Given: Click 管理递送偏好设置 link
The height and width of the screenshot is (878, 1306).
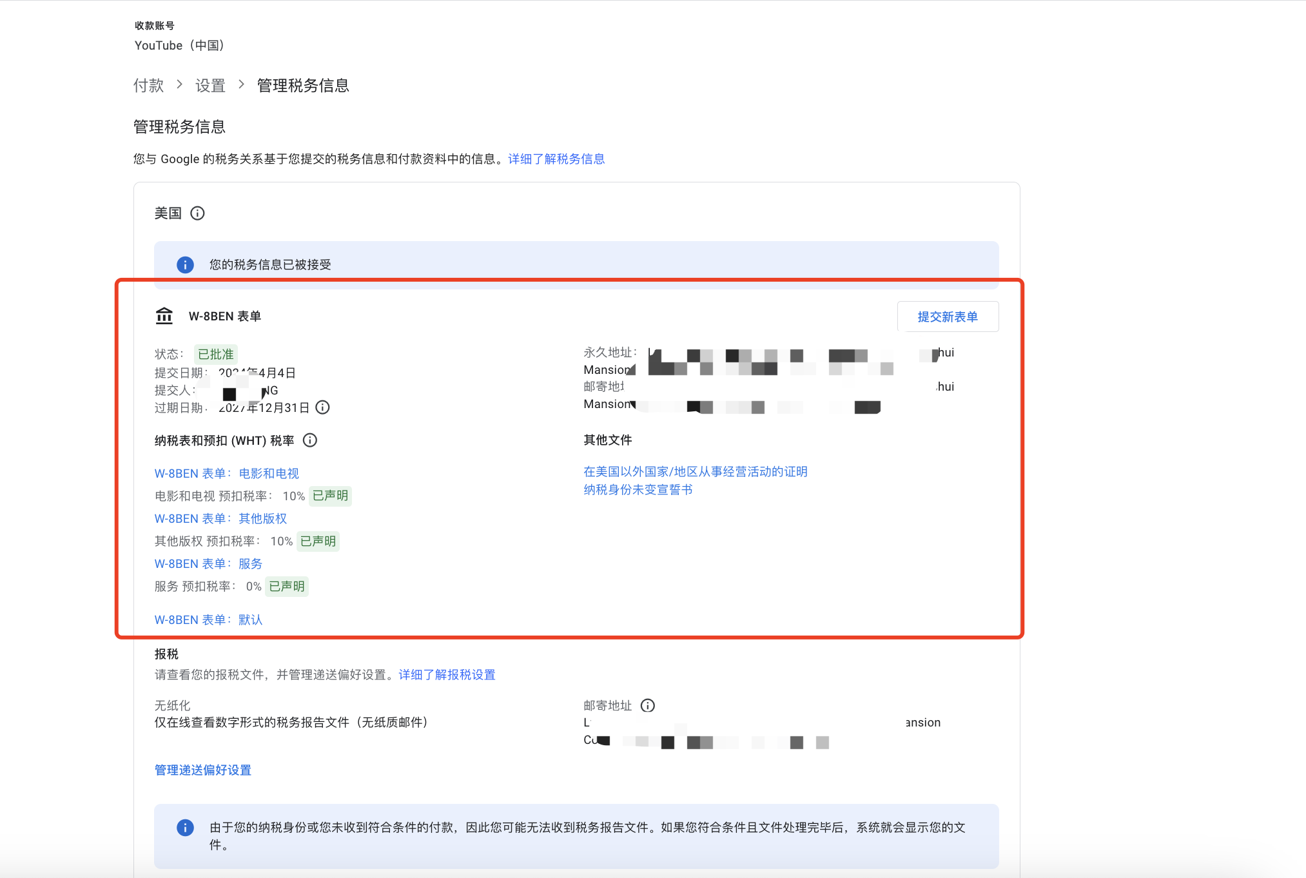Looking at the screenshot, I should (202, 770).
